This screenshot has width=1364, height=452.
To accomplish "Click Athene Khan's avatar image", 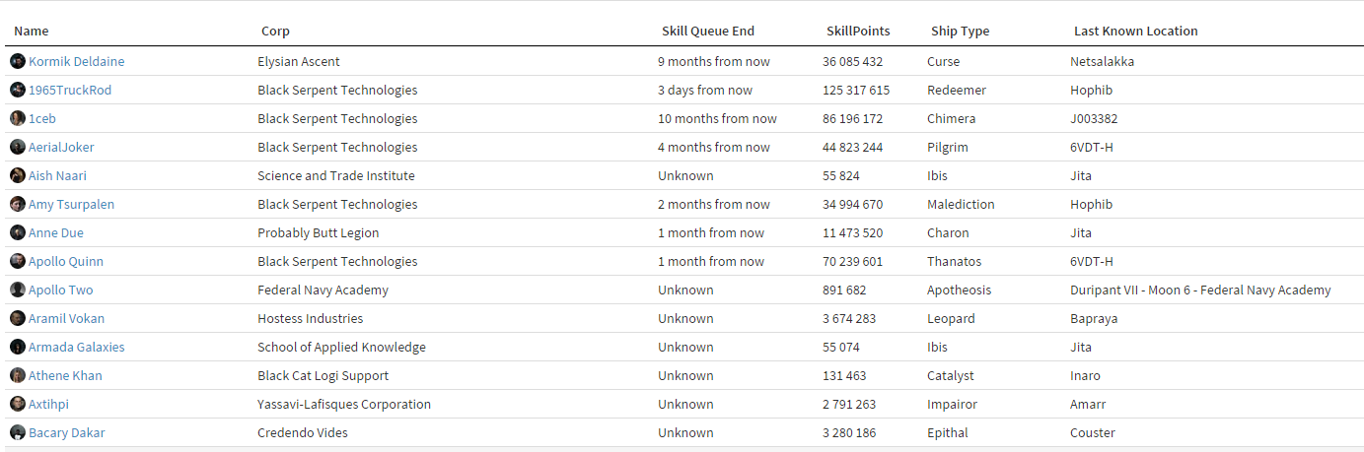I will tap(18, 375).
